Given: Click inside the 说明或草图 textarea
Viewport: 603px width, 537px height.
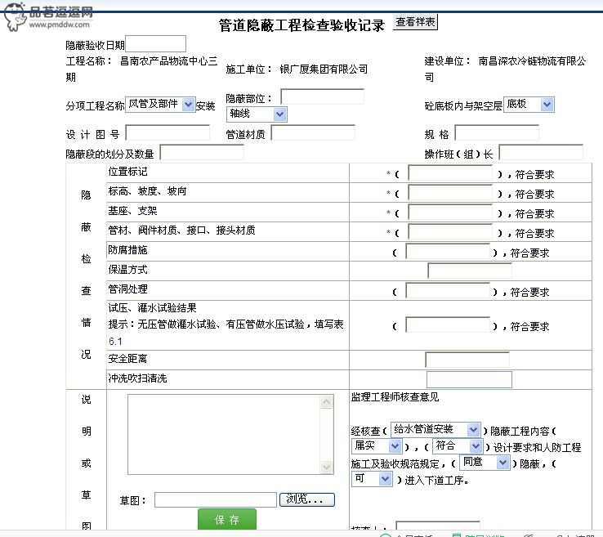Looking at the screenshot, I should 224,434.
